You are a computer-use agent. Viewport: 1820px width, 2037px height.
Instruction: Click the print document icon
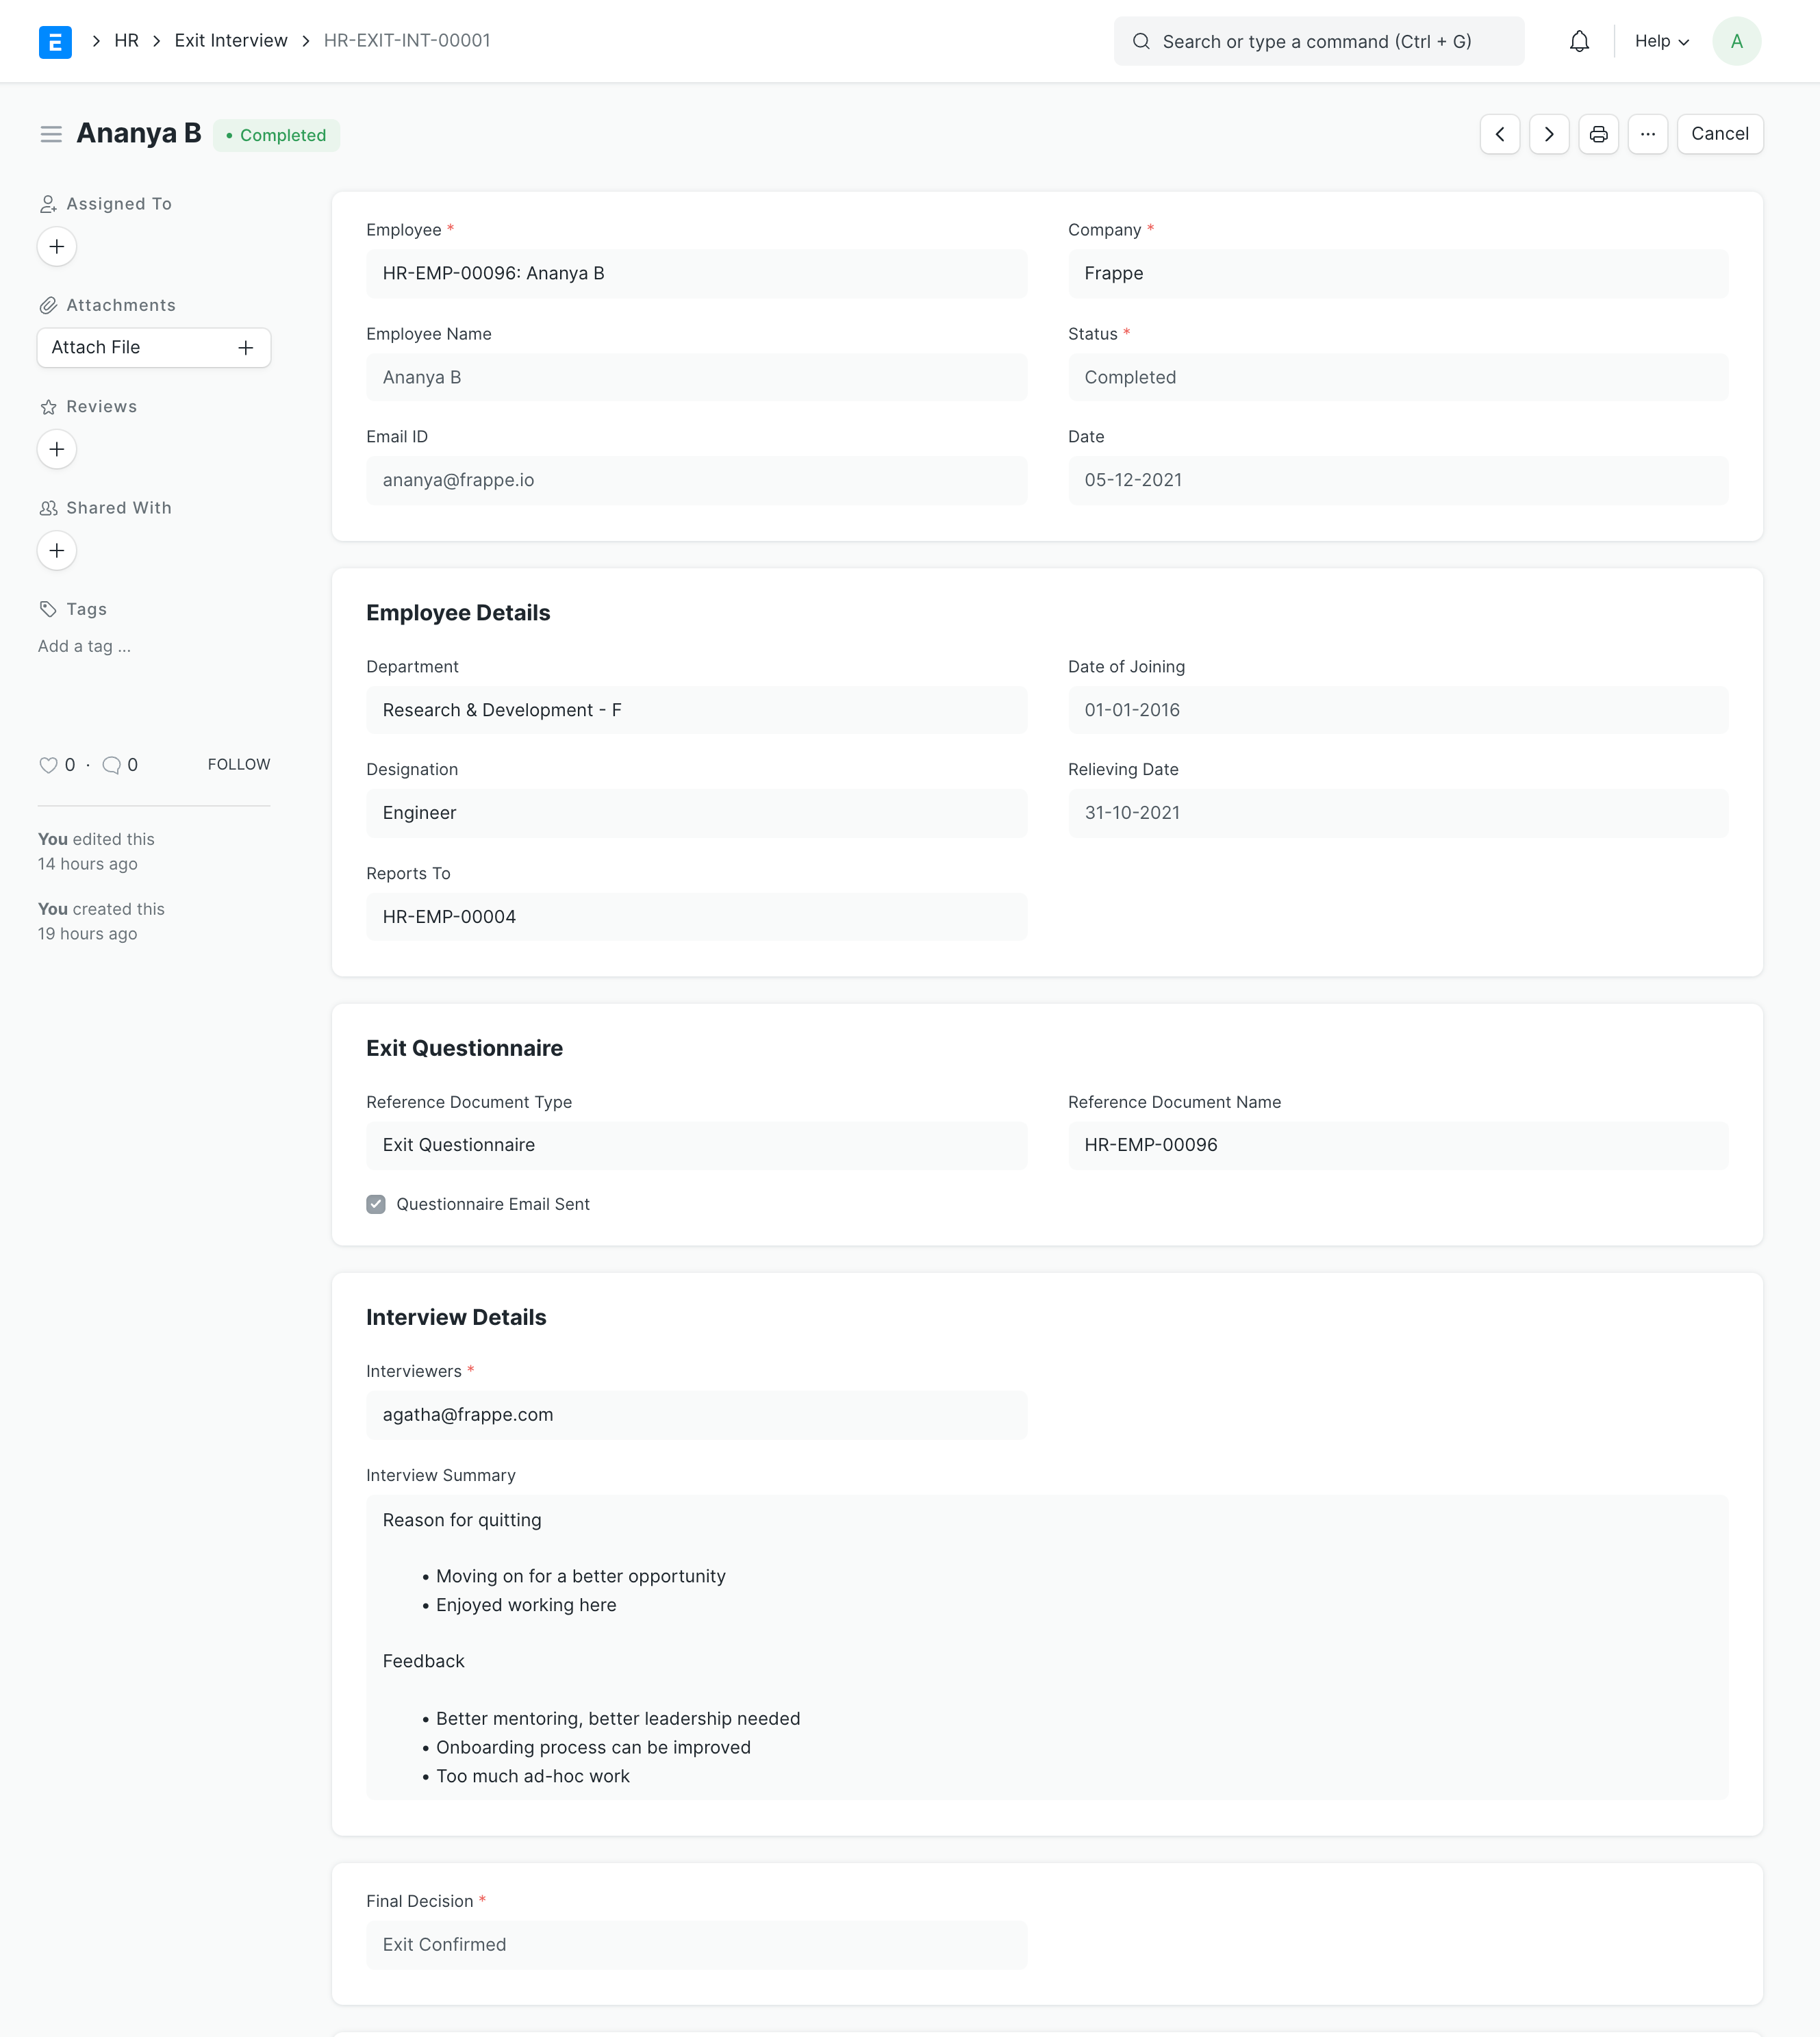pyautogui.click(x=1598, y=134)
